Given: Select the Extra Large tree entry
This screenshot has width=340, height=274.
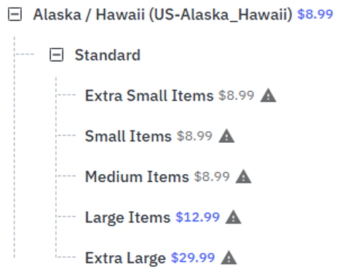Looking at the screenshot, I should point(125,258).
